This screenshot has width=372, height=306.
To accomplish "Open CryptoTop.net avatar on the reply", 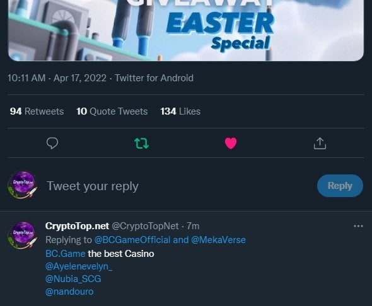I will [x=23, y=235].
